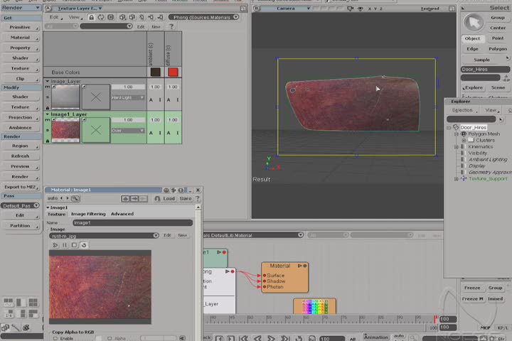This screenshot has width=512, height=341.
Task: Toggle the Object selection filter button
Action: coord(472,38)
